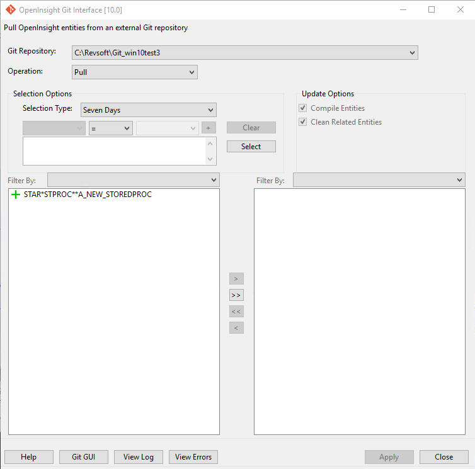Open the right list Filter By dropdown
The height and width of the screenshot is (469, 475).
click(379, 180)
